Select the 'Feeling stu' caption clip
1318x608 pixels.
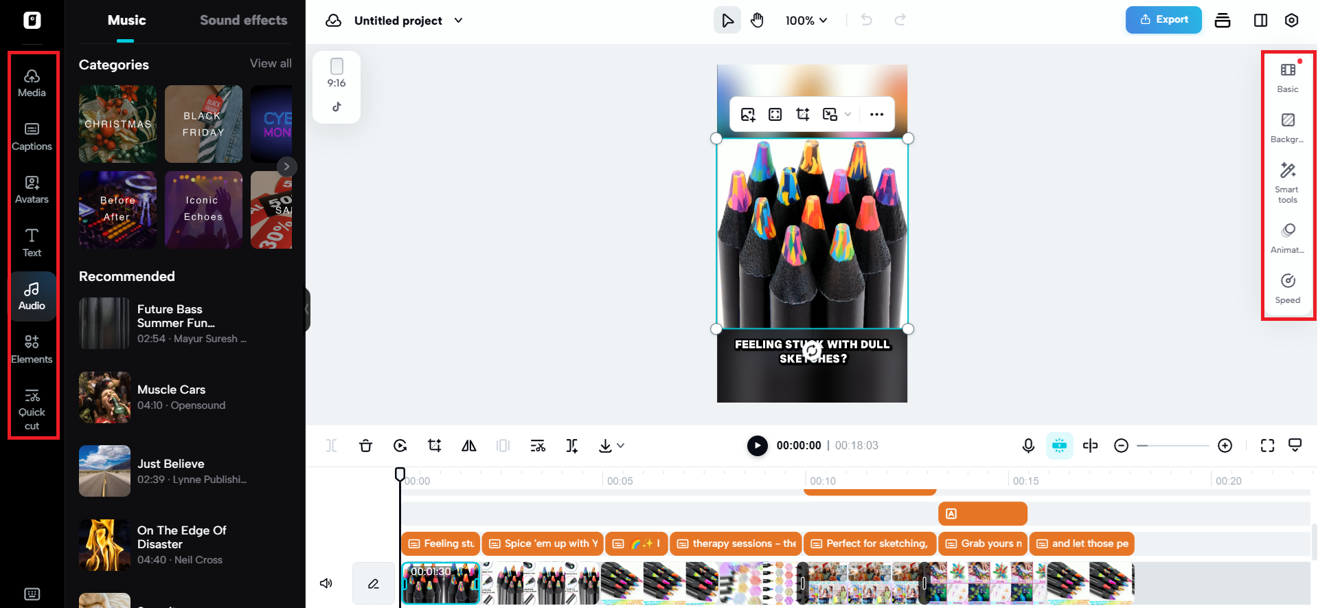(x=440, y=543)
